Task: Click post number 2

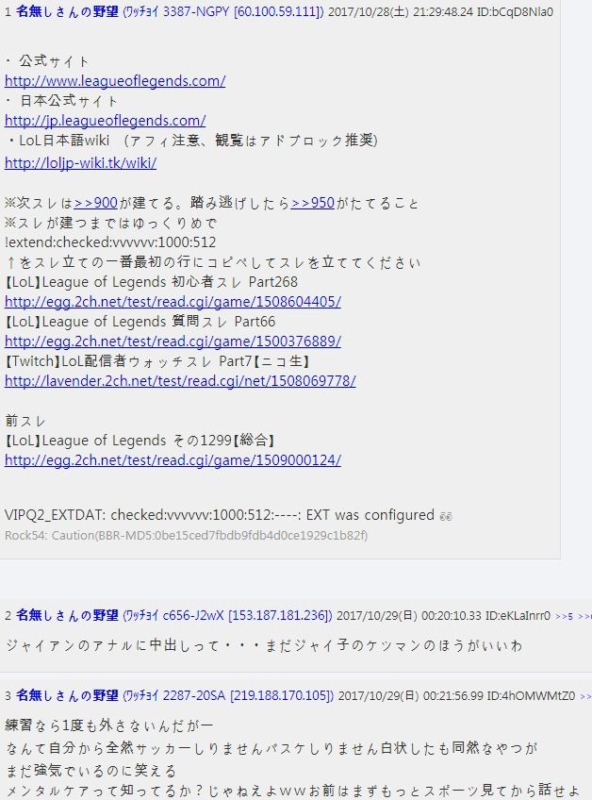Action: [x=8, y=616]
